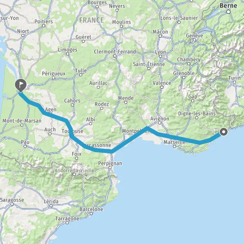The image size is (244, 244).
Task: Click the Berne capital marker
Action: pos(229,12)
